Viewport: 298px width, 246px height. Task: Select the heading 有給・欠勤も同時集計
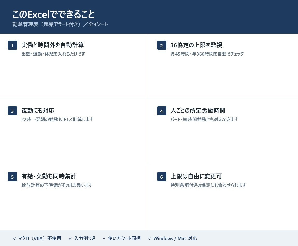coord(49,176)
